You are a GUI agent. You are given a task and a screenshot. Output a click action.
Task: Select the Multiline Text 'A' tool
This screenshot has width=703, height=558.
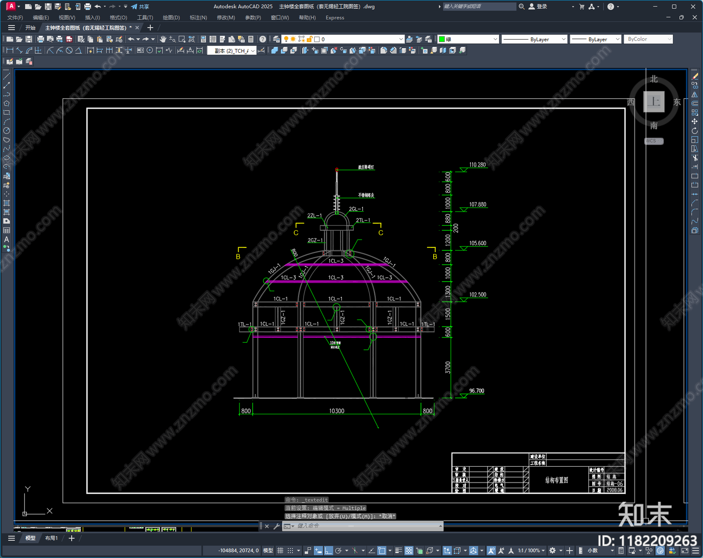[6, 239]
